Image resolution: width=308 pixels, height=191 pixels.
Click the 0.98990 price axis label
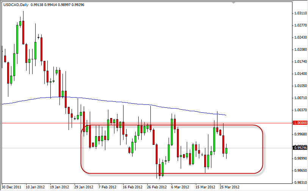tap(300, 158)
